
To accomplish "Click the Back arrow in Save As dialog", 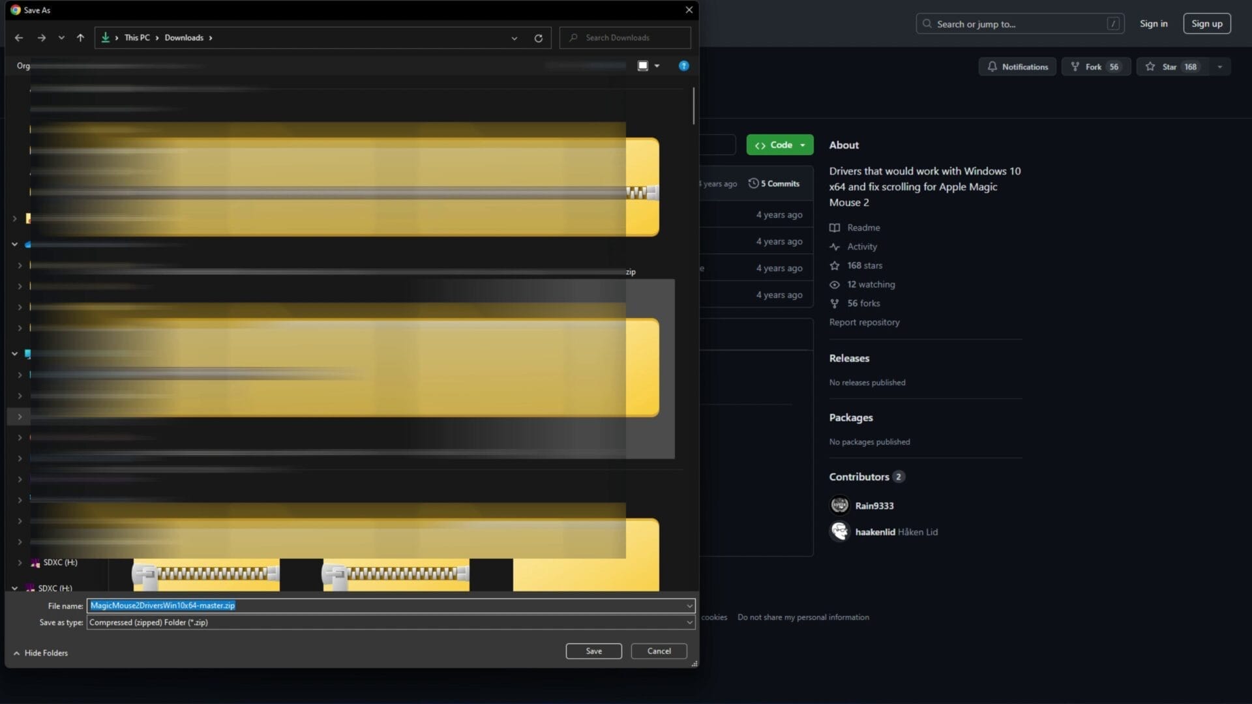I will coord(19,38).
